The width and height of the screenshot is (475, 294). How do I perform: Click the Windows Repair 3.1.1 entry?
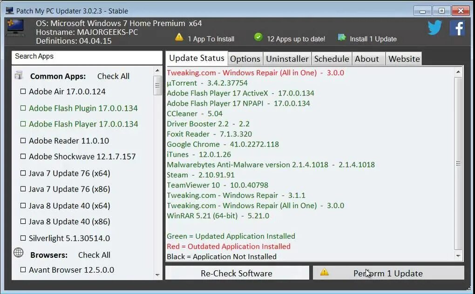pyautogui.click(x=236, y=195)
